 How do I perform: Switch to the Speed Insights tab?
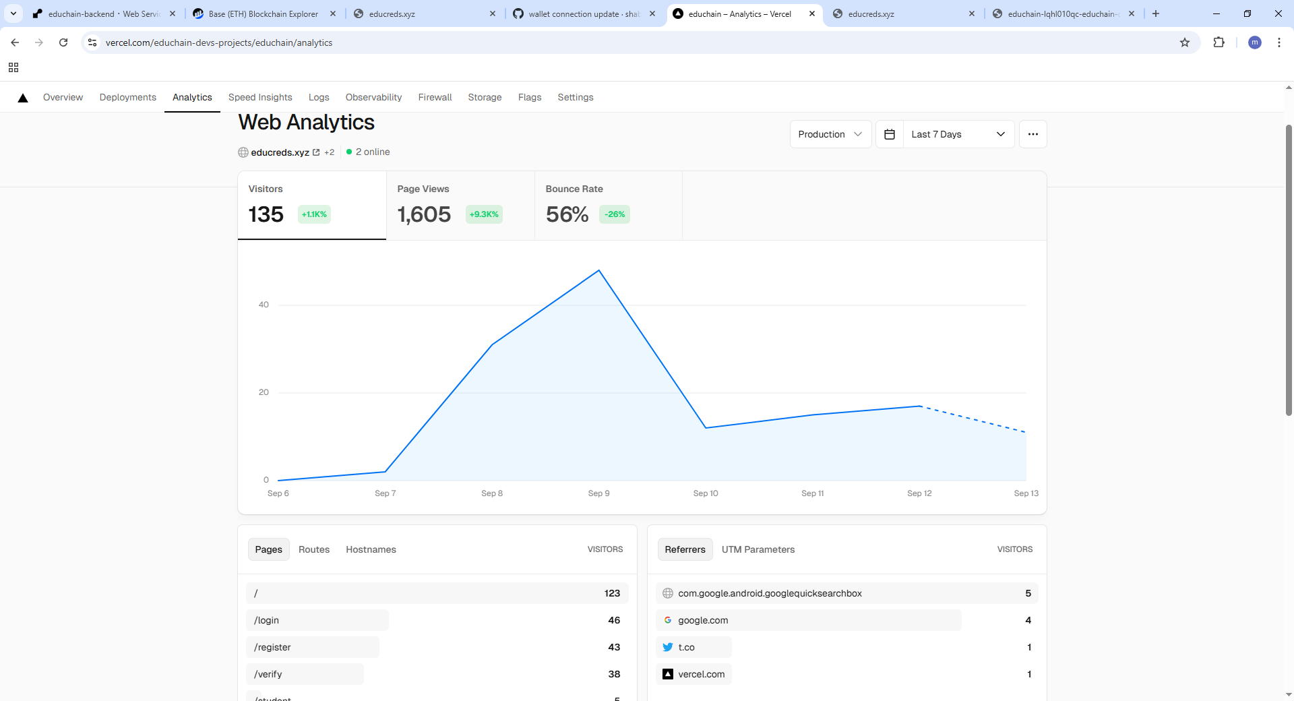260,97
